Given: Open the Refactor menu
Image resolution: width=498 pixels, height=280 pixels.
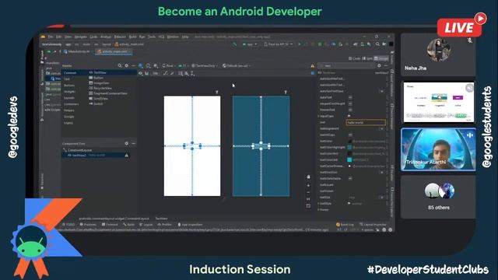Looking at the screenshot, I should 120,37.
